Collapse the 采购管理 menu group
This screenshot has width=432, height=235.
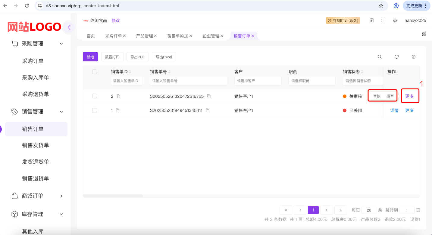[61, 44]
